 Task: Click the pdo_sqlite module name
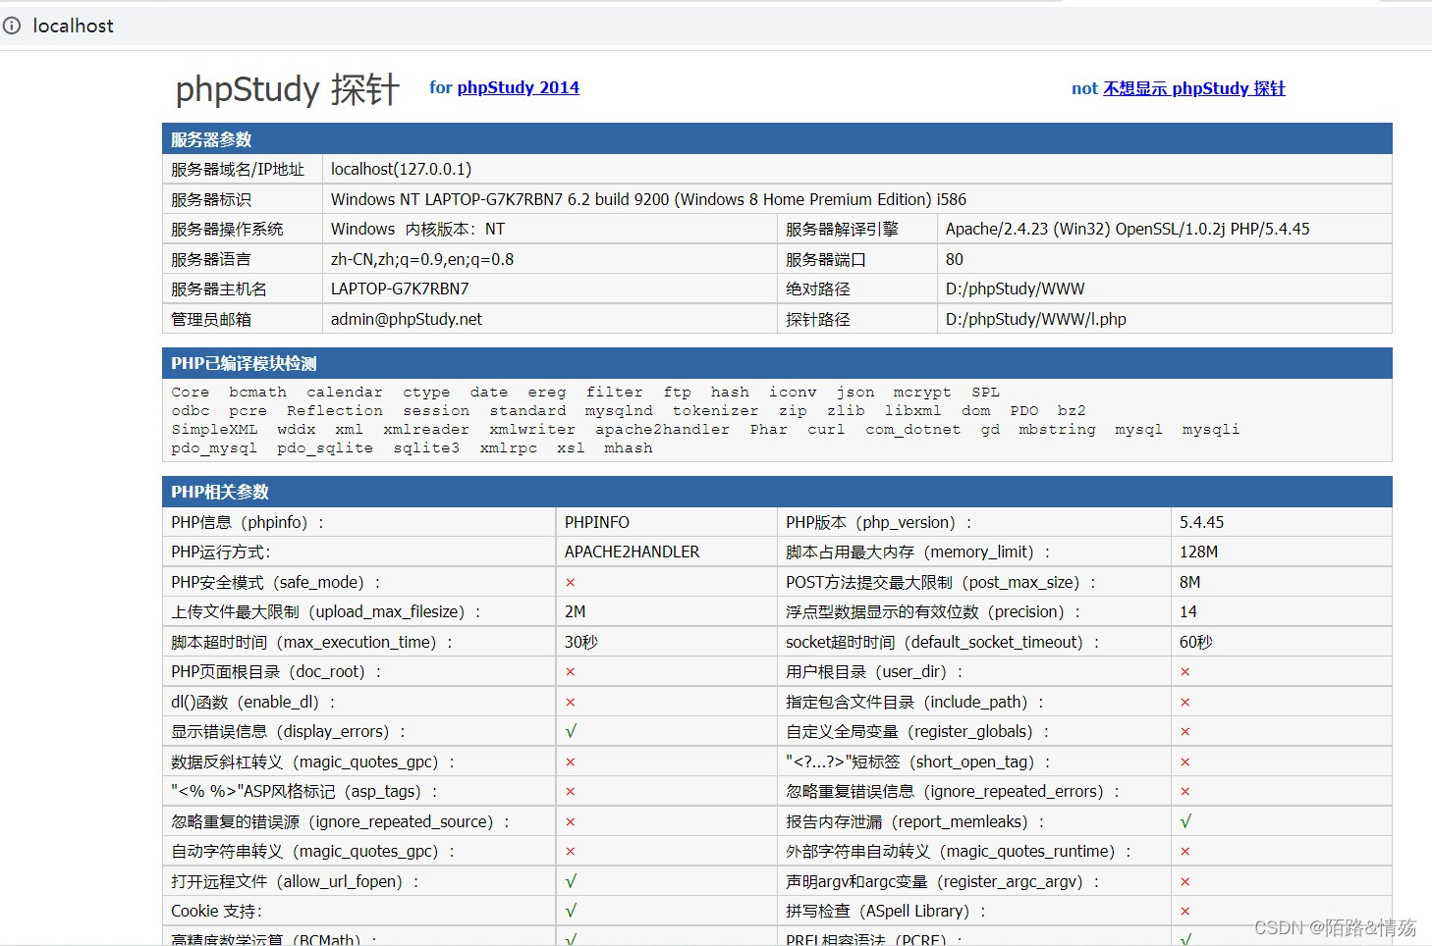pos(325,447)
